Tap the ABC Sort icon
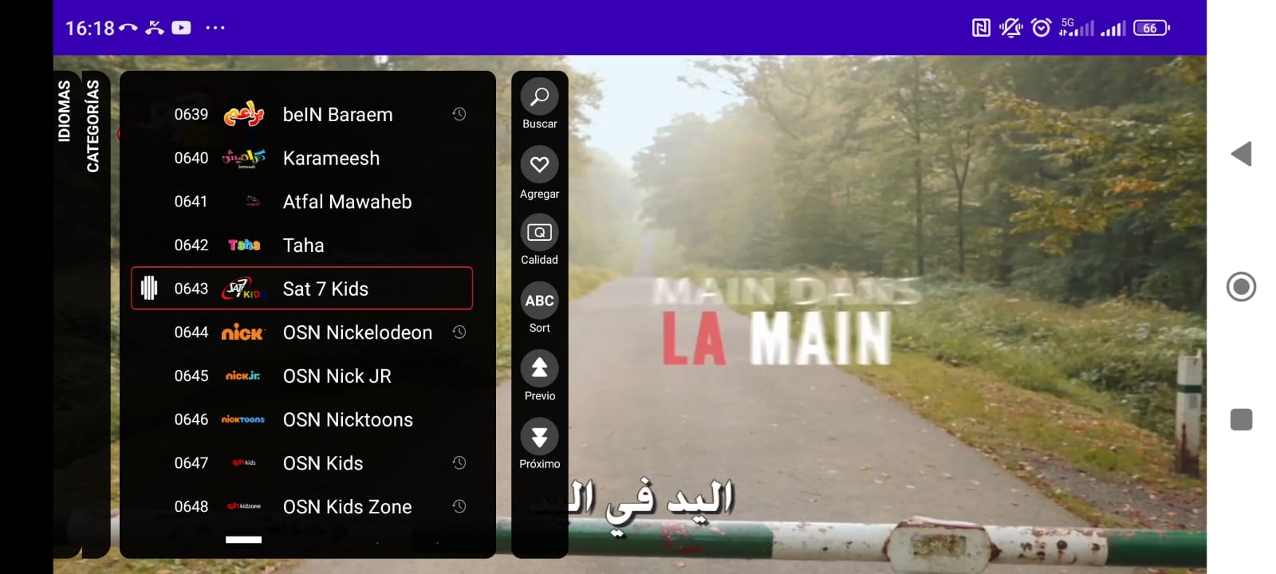The image size is (1276, 574). point(539,301)
